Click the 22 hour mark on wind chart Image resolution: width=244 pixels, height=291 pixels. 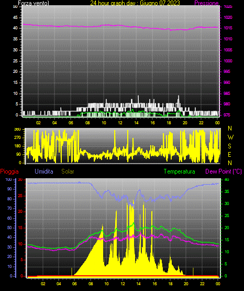201,123
